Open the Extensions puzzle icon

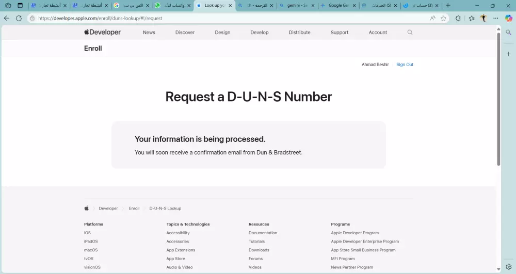pyautogui.click(x=458, y=19)
